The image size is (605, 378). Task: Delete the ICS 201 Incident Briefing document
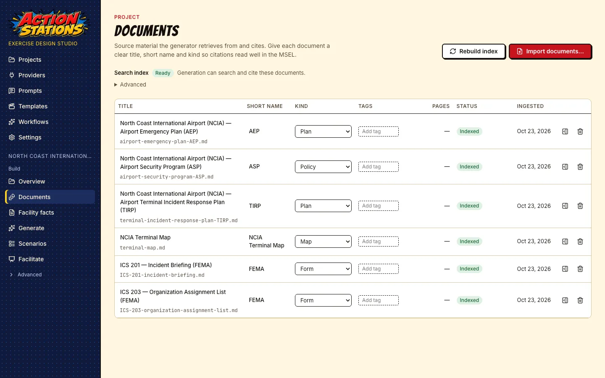[580, 269]
